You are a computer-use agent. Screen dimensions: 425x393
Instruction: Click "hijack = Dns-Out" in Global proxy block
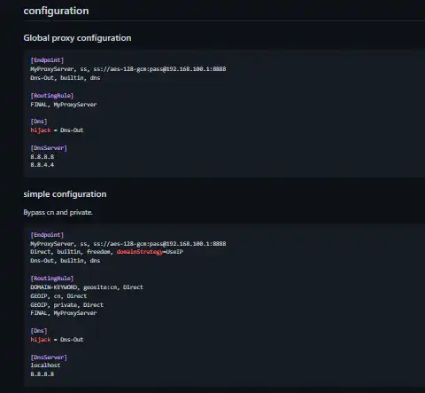coord(57,130)
